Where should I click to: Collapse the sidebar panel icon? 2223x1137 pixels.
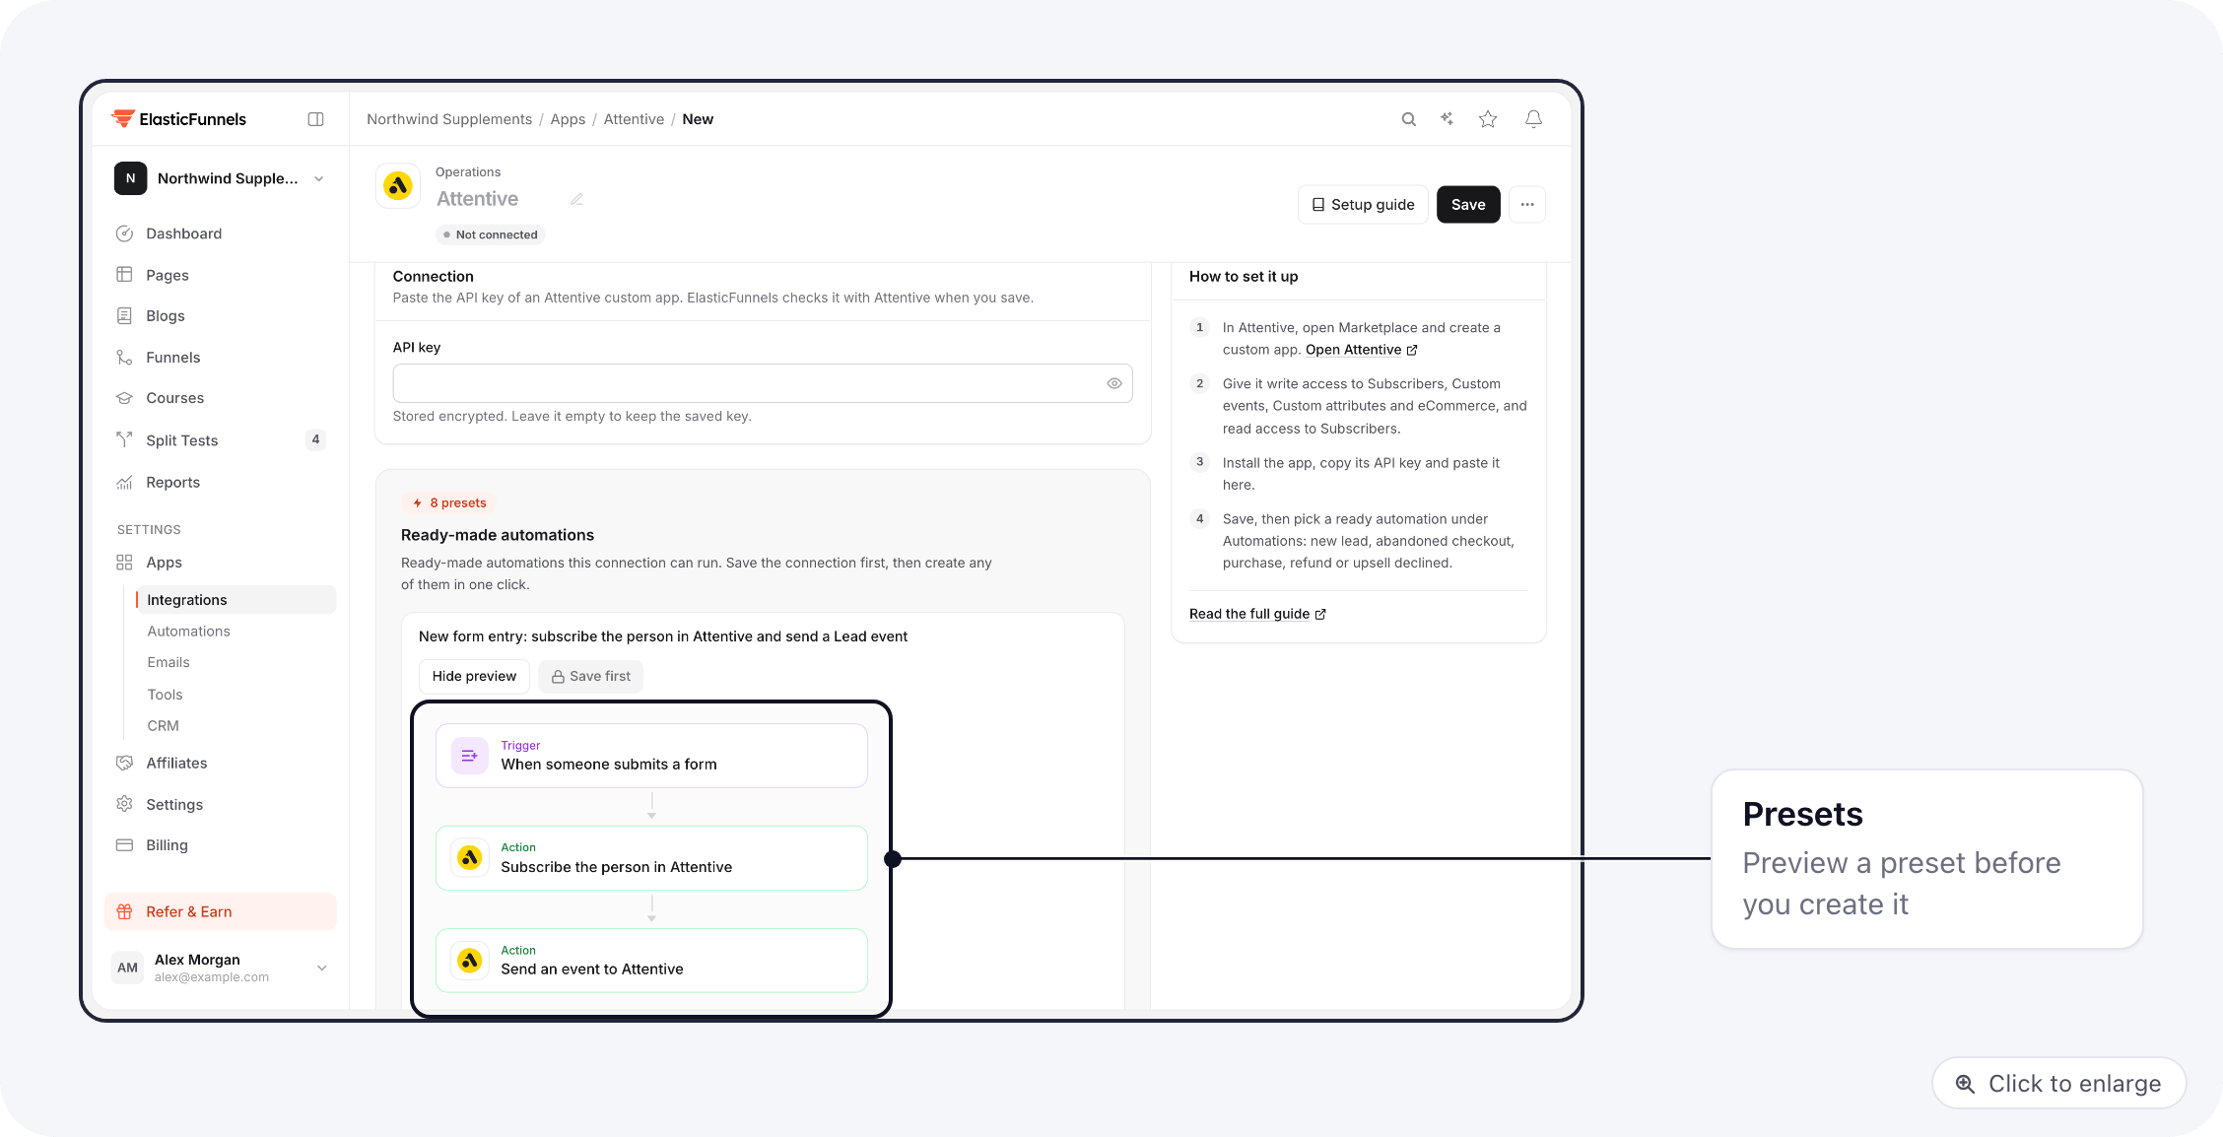(x=315, y=119)
